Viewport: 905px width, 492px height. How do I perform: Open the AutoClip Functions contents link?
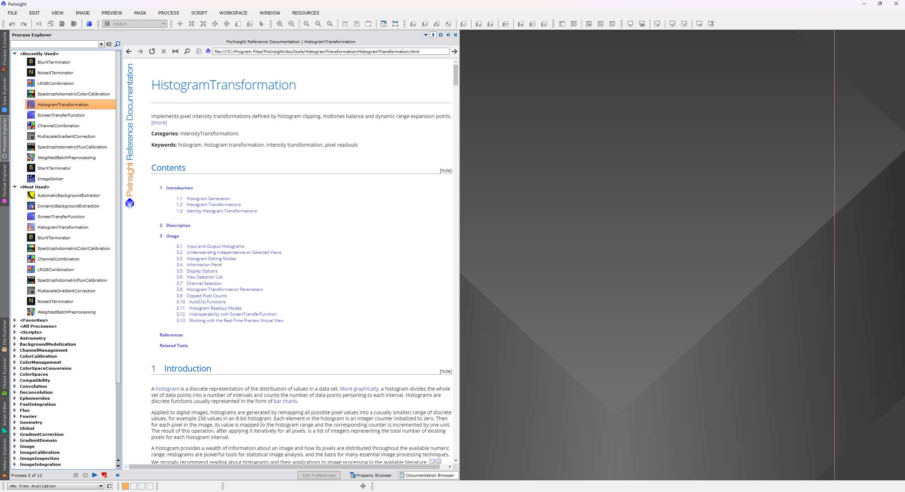coord(207,301)
